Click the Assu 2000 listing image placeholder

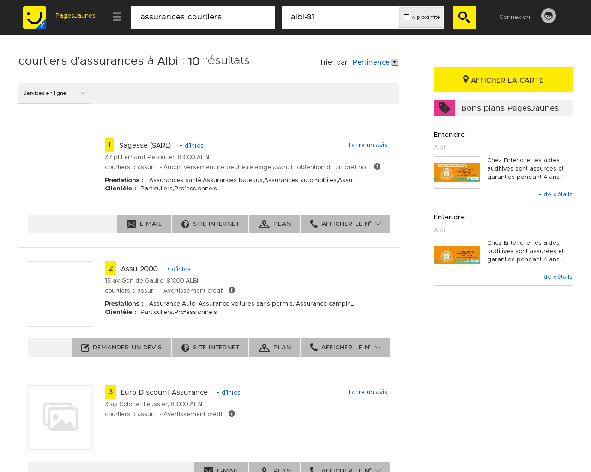click(60, 294)
